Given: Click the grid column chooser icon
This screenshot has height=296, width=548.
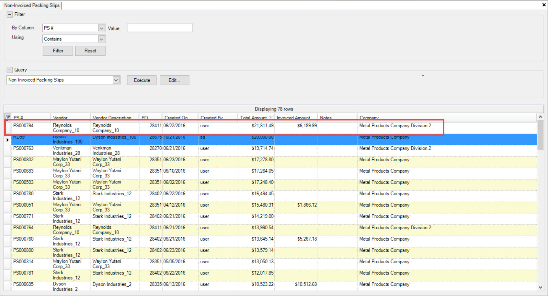Looking at the screenshot, I should [8, 117].
